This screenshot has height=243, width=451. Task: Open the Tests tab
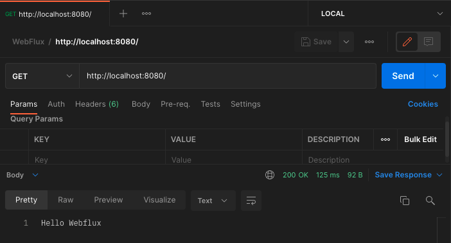pos(211,104)
